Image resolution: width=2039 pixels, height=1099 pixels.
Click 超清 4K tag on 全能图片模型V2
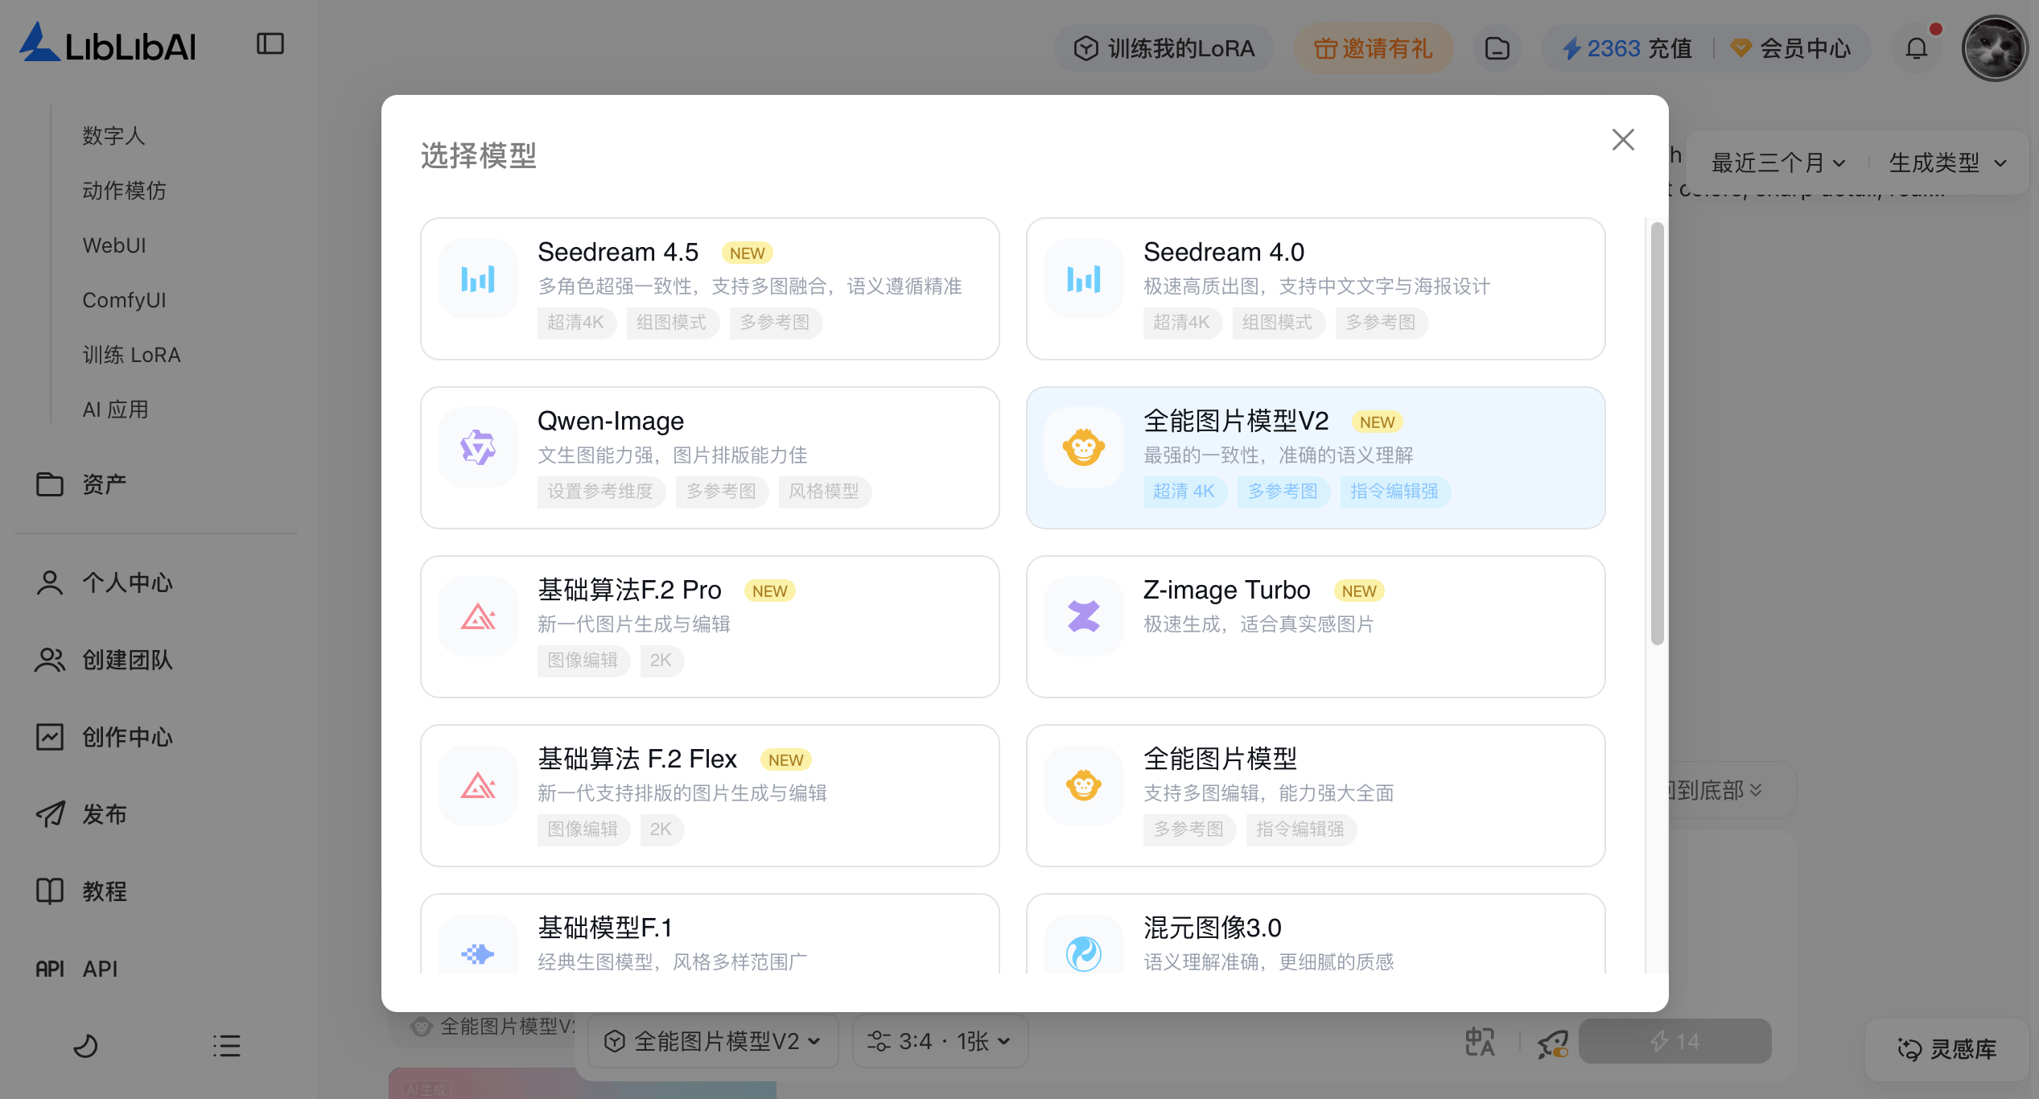(x=1184, y=492)
